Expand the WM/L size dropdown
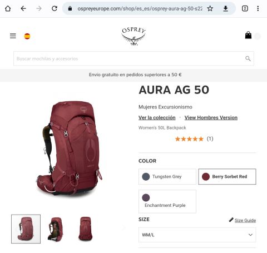Viewport: 267px width, 253px height. (x=197, y=235)
